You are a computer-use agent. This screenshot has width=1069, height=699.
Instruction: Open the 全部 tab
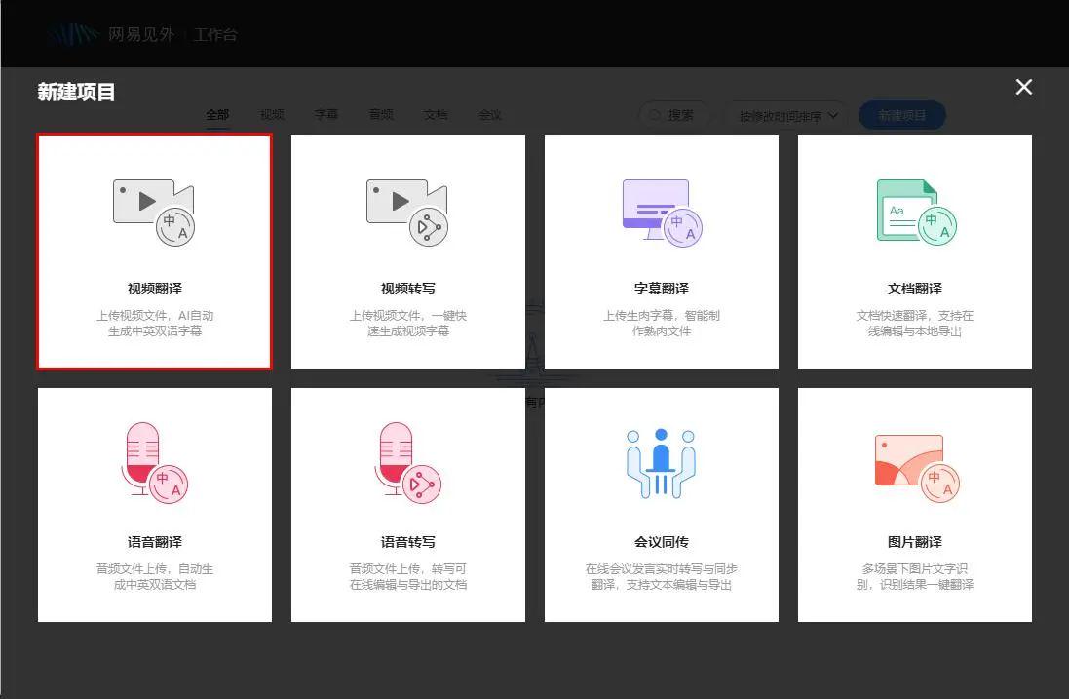tap(217, 114)
